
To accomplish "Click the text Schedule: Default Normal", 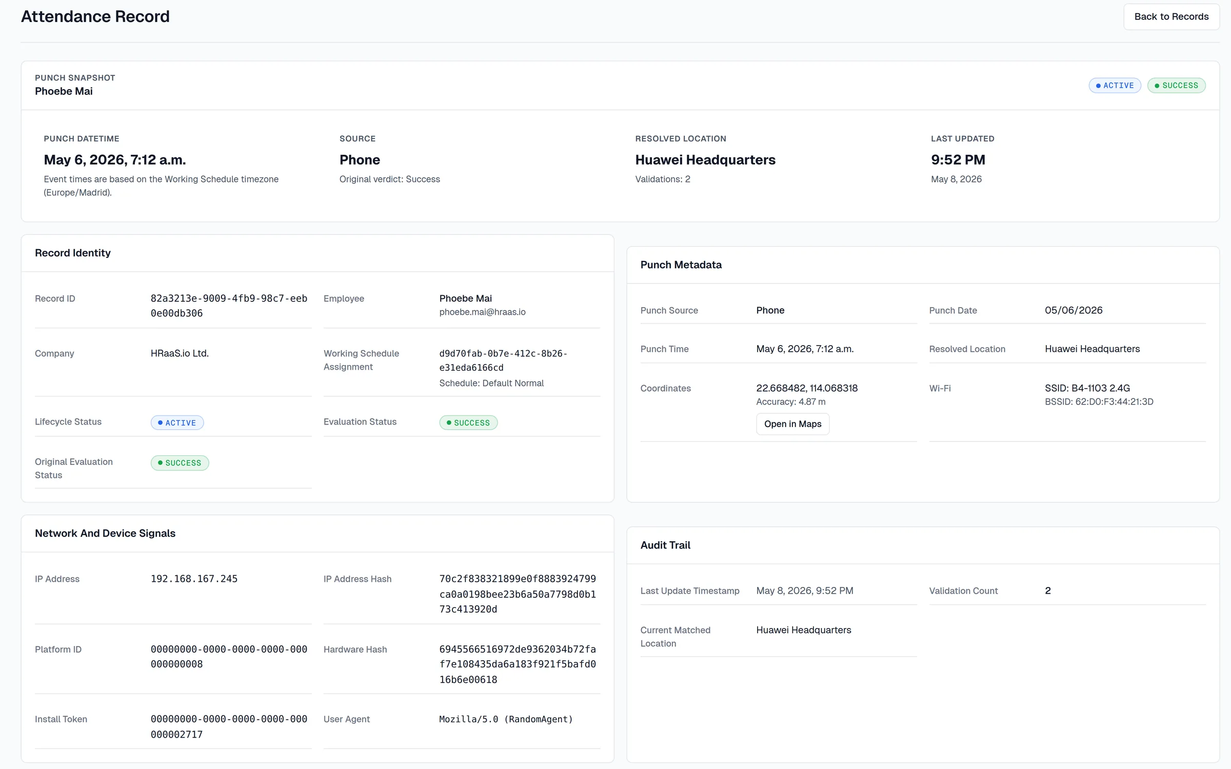I will (x=491, y=383).
